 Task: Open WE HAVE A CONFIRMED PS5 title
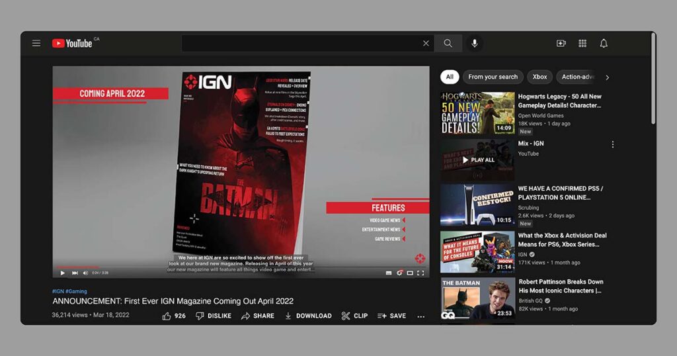tap(561, 193)
